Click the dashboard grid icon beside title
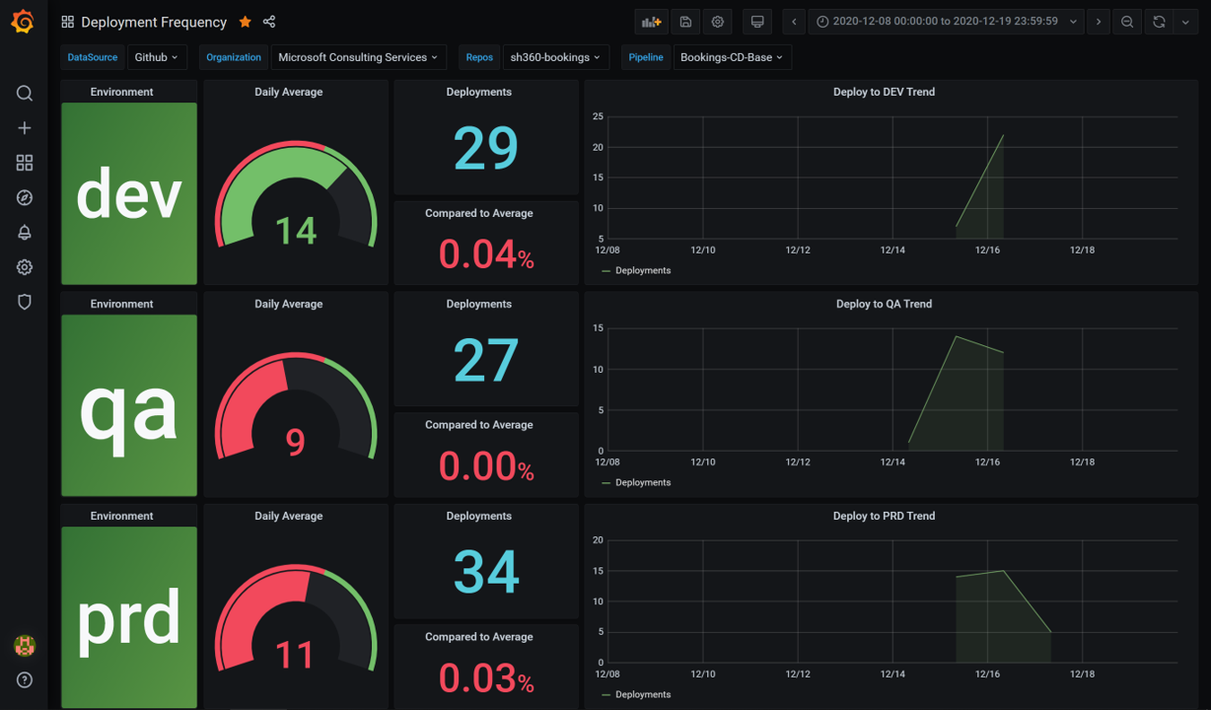Image resolution: width=1211 pixels, height=710 pixels. (67, 22)
